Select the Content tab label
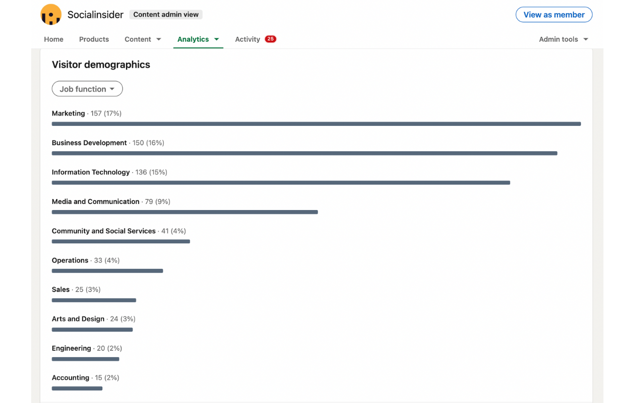 [138, 39]
